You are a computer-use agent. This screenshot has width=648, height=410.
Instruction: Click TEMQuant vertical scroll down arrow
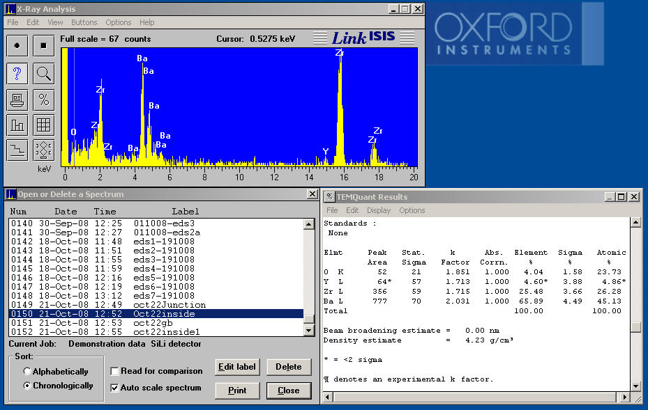[635, 386]
